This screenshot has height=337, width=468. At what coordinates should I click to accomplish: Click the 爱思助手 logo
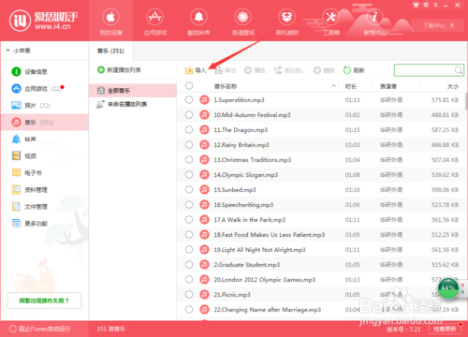[x=44, y=21]
